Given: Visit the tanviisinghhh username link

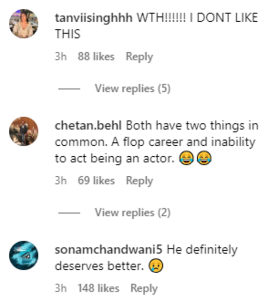Looking at the screenshot, I should pos(94,19).
